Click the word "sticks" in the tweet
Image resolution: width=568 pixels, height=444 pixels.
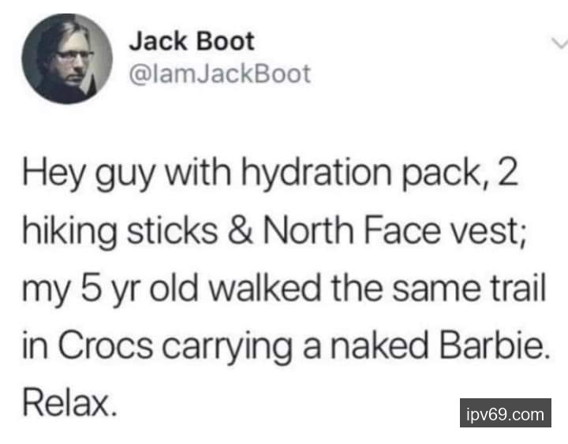[173, 230]
